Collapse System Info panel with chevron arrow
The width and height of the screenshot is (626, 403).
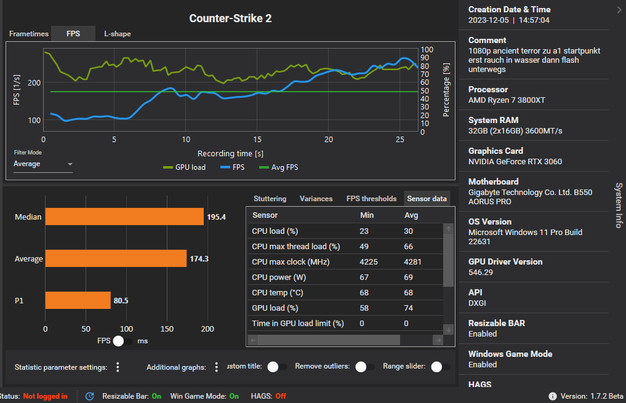pos(619,10)
